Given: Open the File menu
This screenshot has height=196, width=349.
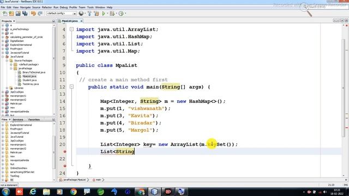Looking at the screenshot, I should (x=3, y=7).
